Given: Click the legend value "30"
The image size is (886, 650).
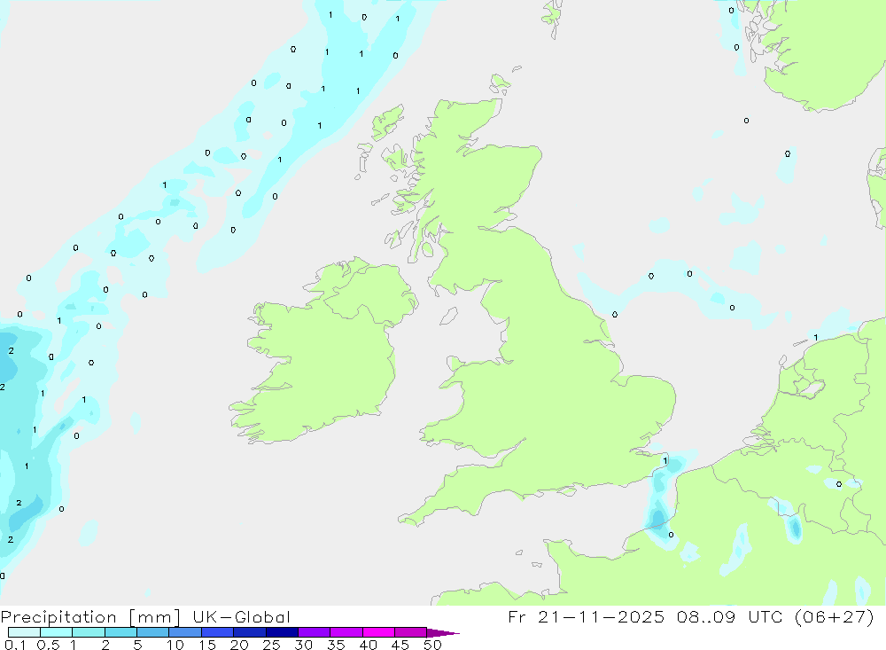Looking at the screenshot, I should tap(304, 645).
